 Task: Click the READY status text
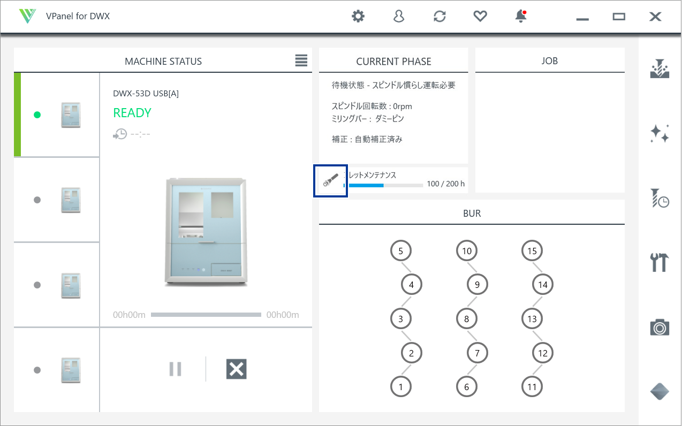click(132, 113)
